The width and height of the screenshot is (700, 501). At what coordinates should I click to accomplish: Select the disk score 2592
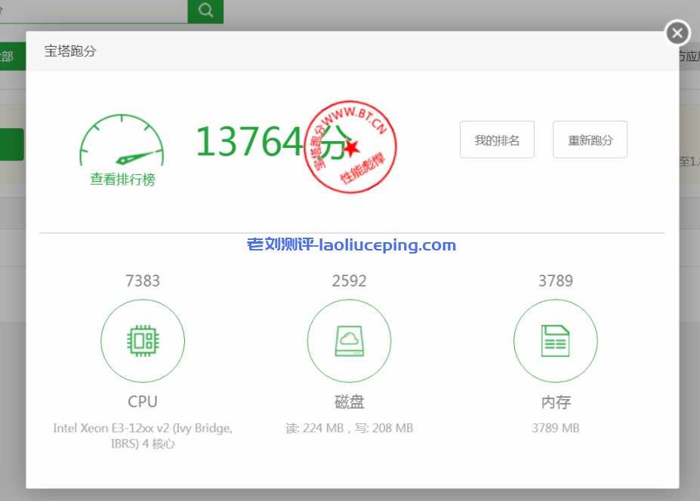(x=349, y=281)
